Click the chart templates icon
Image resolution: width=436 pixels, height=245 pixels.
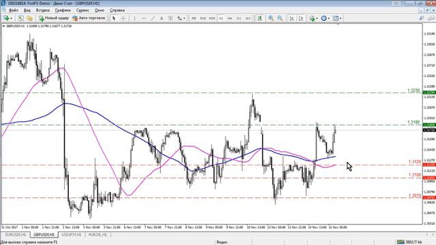coord(336,18)
